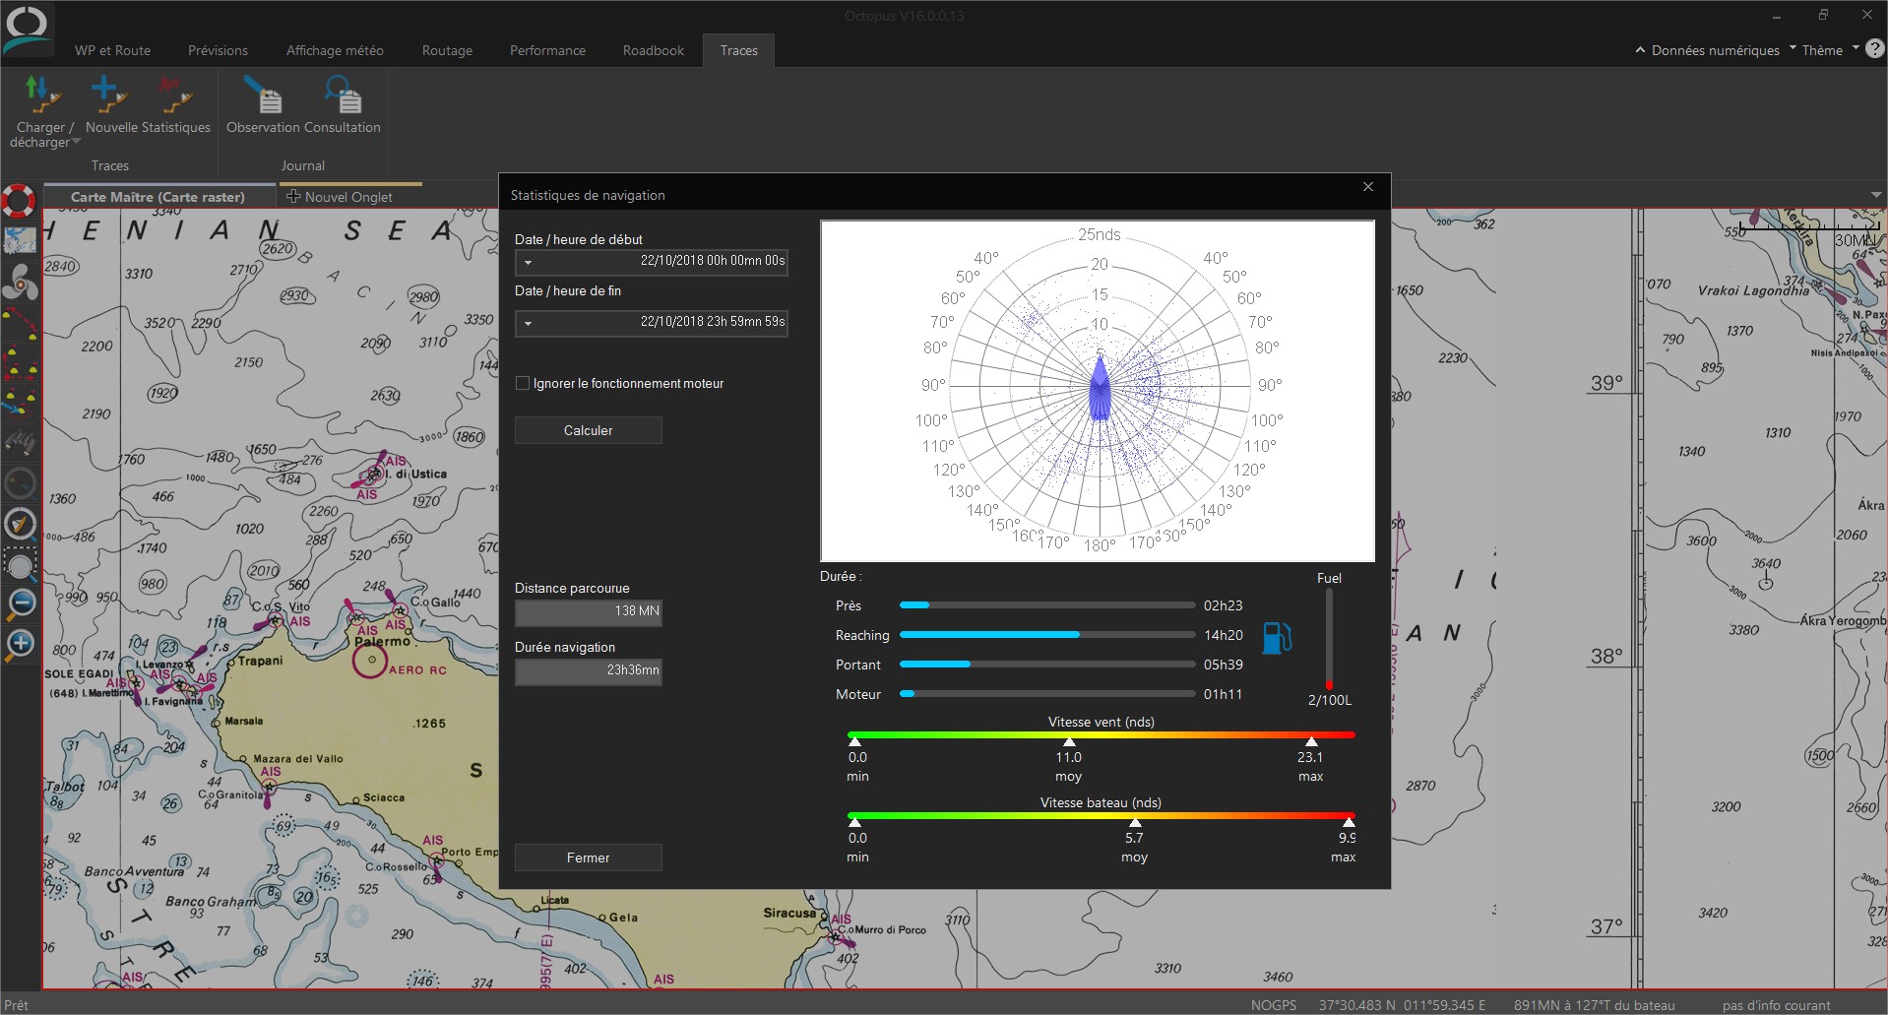Screen dimensions: 1888x1015
Task: Open the start date dropdown arrow
Action: [x=529, y=263]
